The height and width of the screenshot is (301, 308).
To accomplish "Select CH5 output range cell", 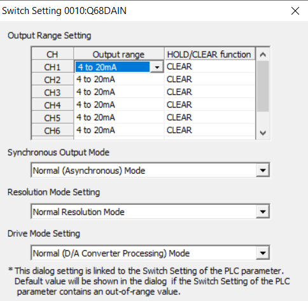I will pos(119,118).
